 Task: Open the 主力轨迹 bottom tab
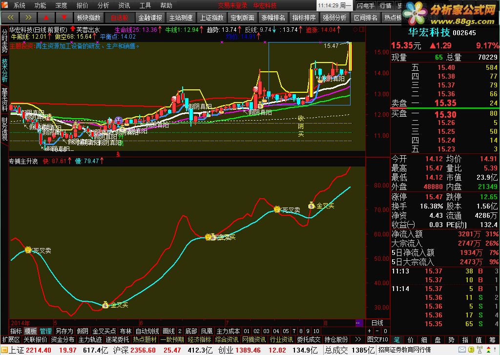90,339
